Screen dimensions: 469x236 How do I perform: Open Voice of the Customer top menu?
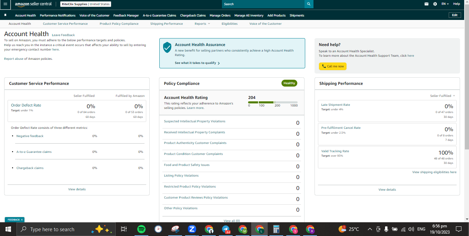(94, 15)
